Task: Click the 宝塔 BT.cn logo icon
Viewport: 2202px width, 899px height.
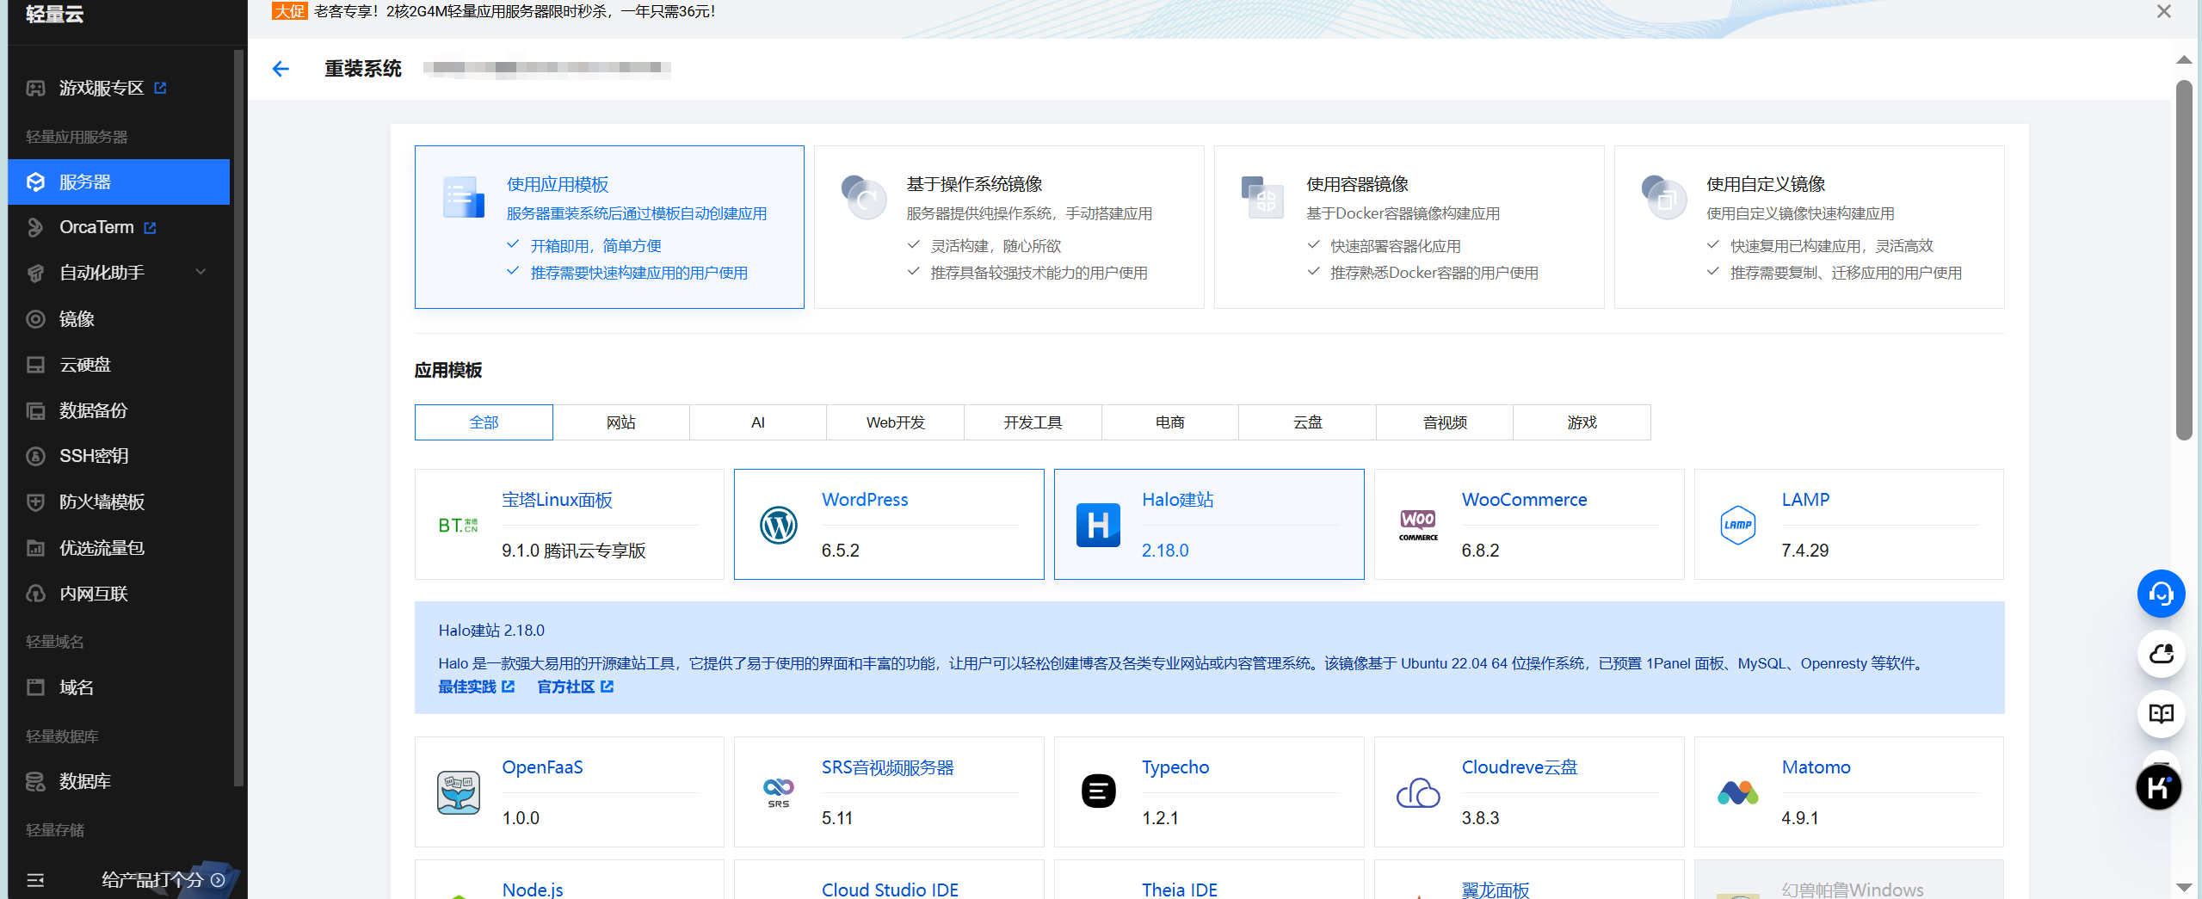Action: coord(459,525)
